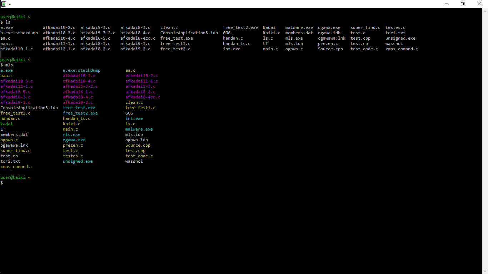Viewport: 488px width, 274px height.
Task: Click members.dat in the mls listing
Action: coord(14,135)
